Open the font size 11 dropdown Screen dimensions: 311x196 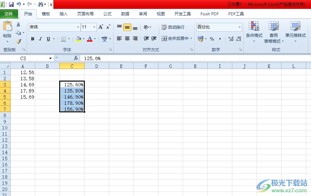(94, 27)
